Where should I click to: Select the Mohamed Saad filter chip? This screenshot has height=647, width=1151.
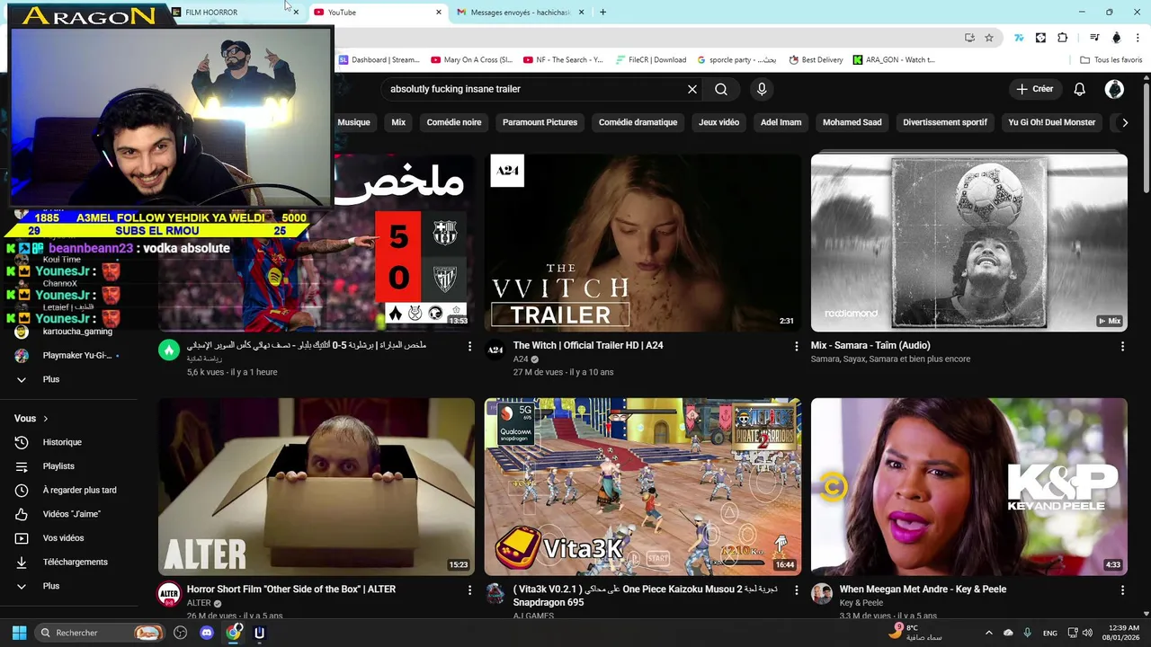coord(852,122)
